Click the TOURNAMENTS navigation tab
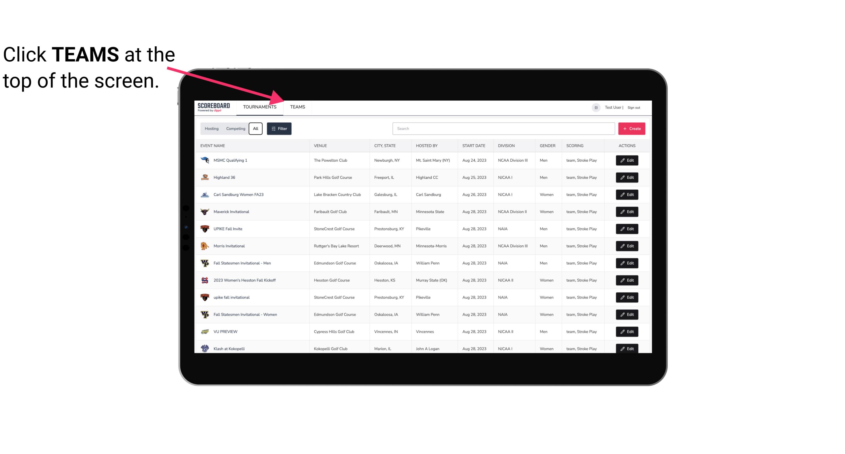Viewport: 845px width, 454px height. [x=259, y=107]
